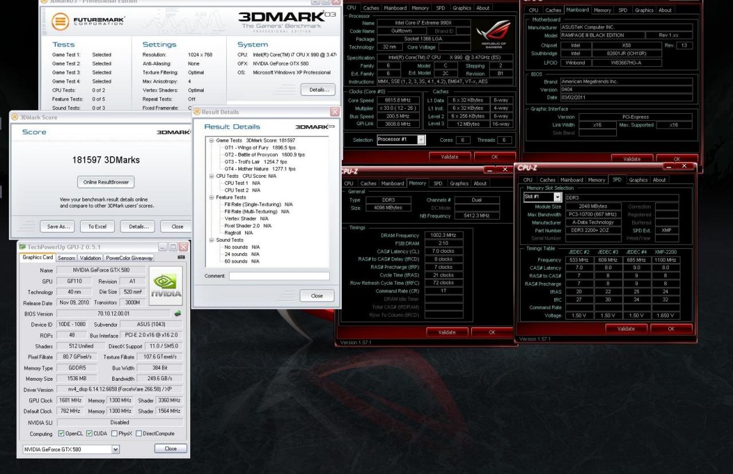Open the Slot #1 memory slot dropdown
The width and height of the screenshot is (733, 474).
tap(557, 197)
